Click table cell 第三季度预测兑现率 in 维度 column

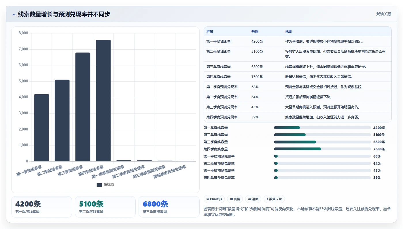click(x=222, y=107)
